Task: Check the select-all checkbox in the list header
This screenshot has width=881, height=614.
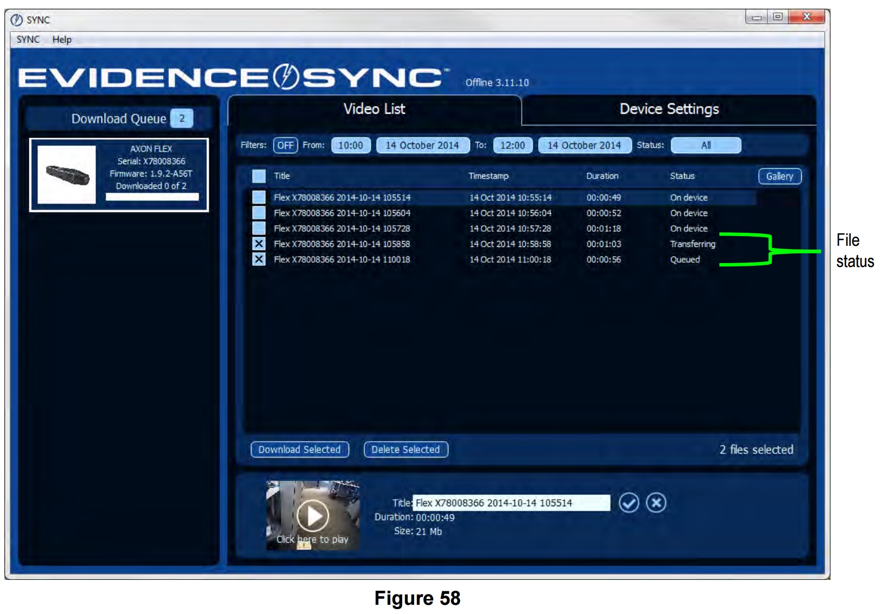Action: [259, 176]
